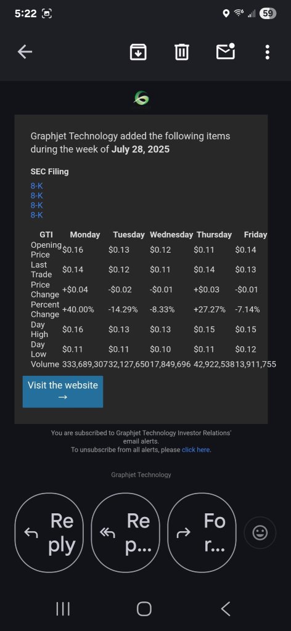
Task: Tap the Reply button
Action: click(x=51, y=533)
